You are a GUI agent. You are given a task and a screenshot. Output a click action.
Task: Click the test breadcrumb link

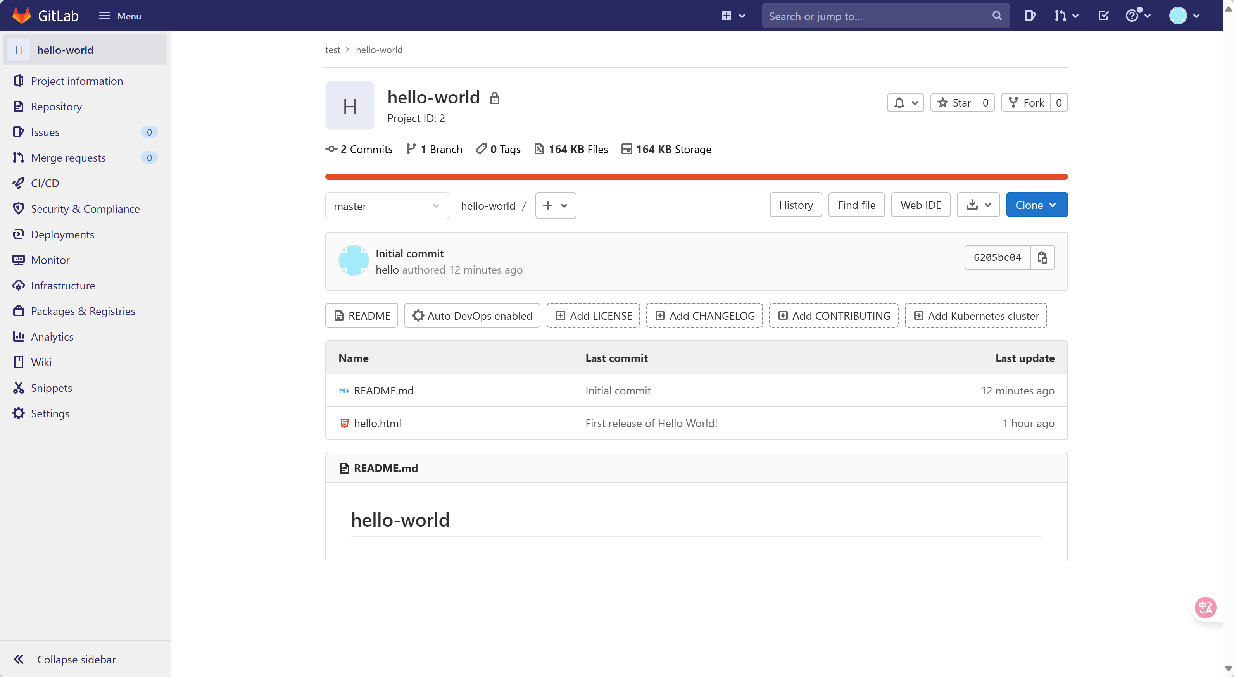(x=333, y=50)
